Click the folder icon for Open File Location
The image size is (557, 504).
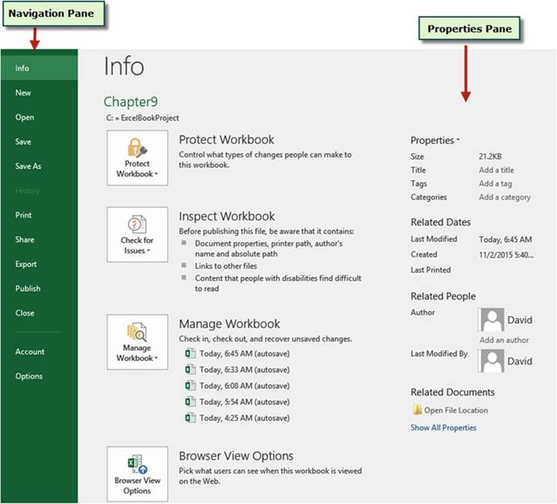click(x=417, y=410)
